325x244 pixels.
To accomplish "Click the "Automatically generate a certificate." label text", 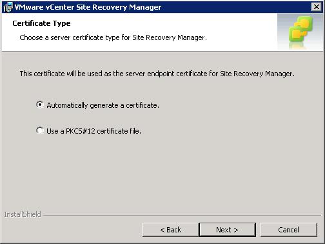I will click(x=103, y=105).
